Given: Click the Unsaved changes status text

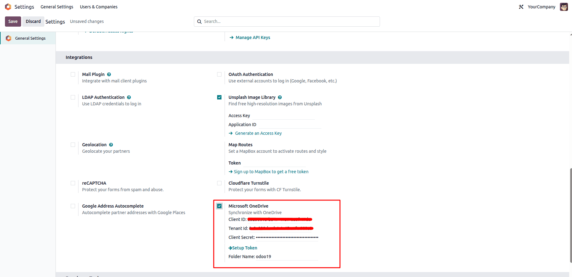Looking at the screenshot, I should [87, 21].
